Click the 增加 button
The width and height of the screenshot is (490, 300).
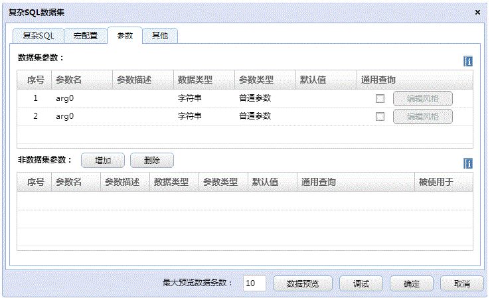103,161
